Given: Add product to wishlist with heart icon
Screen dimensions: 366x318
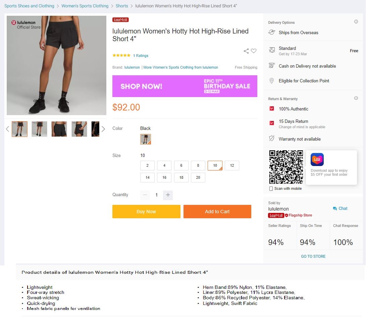Looking at the screenshot, I should click(x=254, y=51).
